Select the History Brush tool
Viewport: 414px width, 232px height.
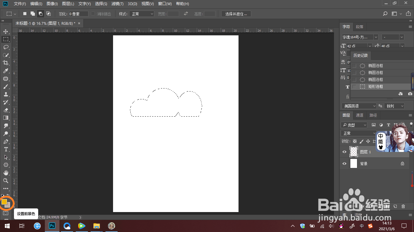click(6, 102)
